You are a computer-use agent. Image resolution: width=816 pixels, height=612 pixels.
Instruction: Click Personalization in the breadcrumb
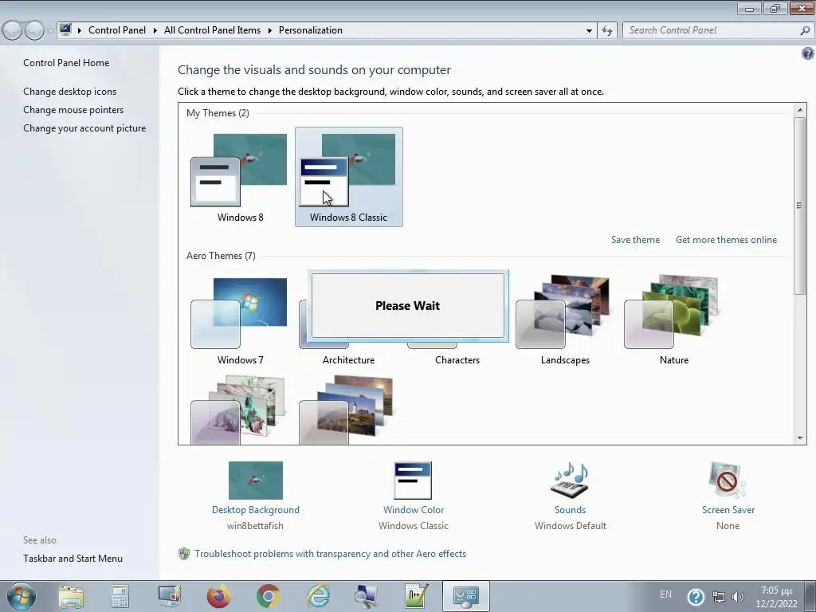click(x=311, y=30)
